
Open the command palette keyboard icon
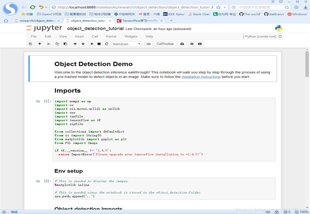click(x=148, y=44)
